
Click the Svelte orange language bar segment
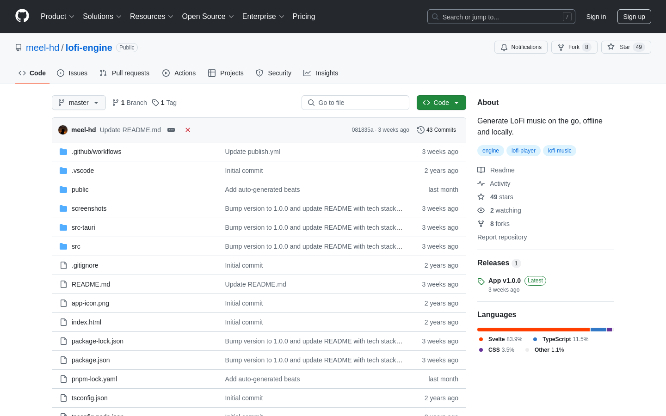533,330
